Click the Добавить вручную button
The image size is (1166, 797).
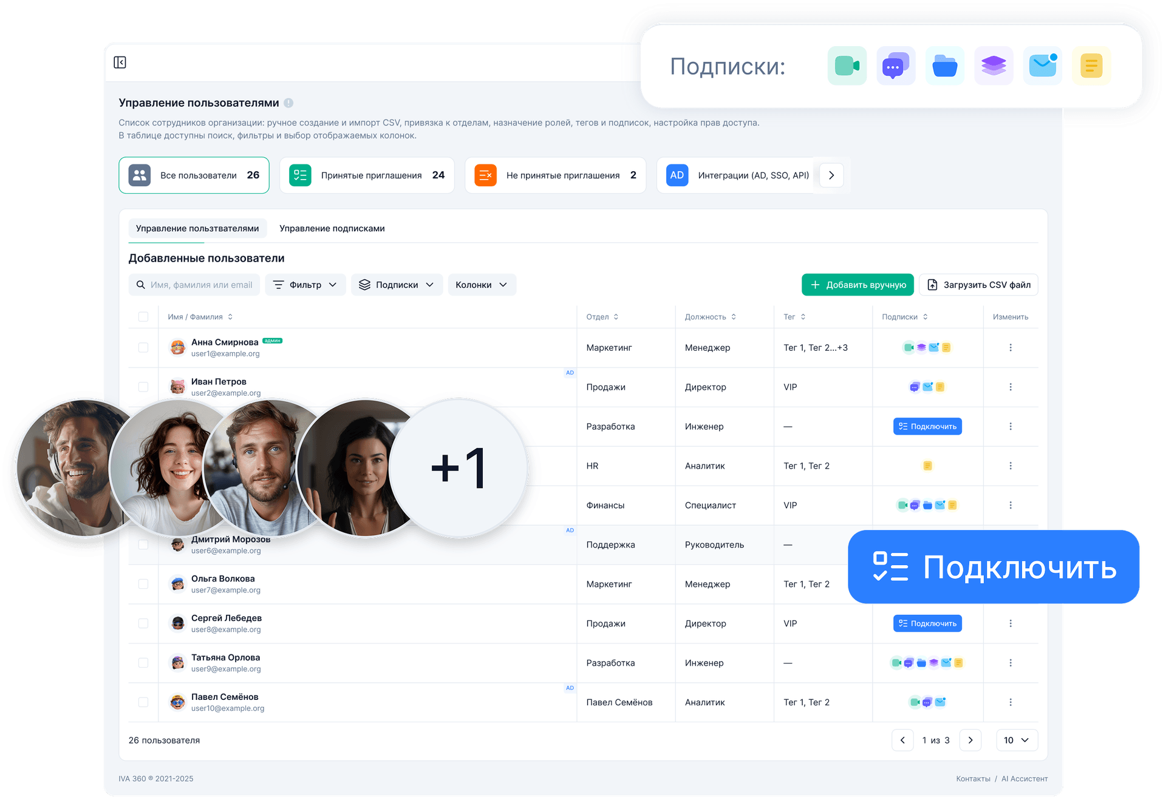click(x=857, y=285)
